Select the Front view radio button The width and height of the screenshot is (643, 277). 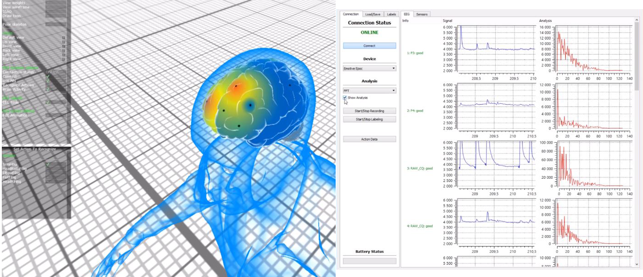click(63, 46)
